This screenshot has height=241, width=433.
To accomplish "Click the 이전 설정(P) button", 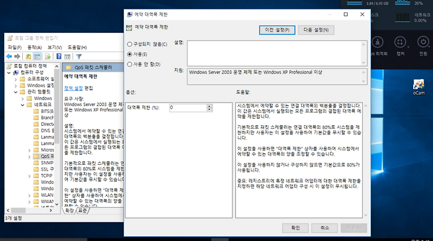I will tap(277, 30).
